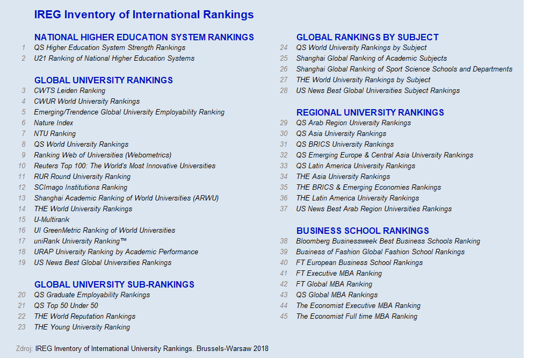This screenshot has height=358, width=536.
Task: Select uniRank University Ranking entry
Action: pos(81,241)
